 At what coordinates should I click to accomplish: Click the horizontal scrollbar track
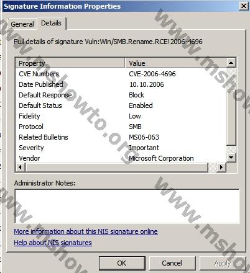pyautogui.click(x=116, y=167)
